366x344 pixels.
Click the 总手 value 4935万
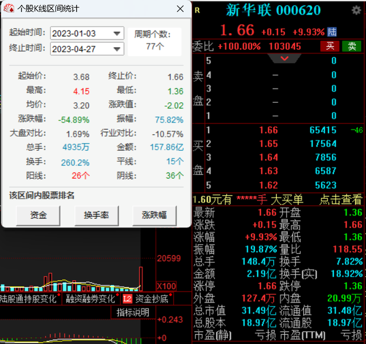tap(76, 147)
